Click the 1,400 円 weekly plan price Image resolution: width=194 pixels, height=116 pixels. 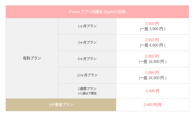[x=153, y=91]
